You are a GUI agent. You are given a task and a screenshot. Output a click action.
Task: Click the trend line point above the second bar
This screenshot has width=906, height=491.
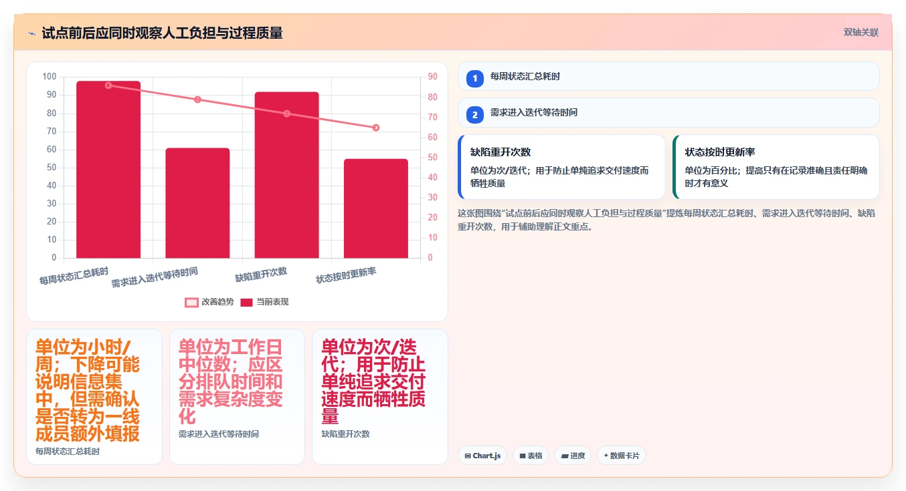pyautogui.click(x=197, y=100)
